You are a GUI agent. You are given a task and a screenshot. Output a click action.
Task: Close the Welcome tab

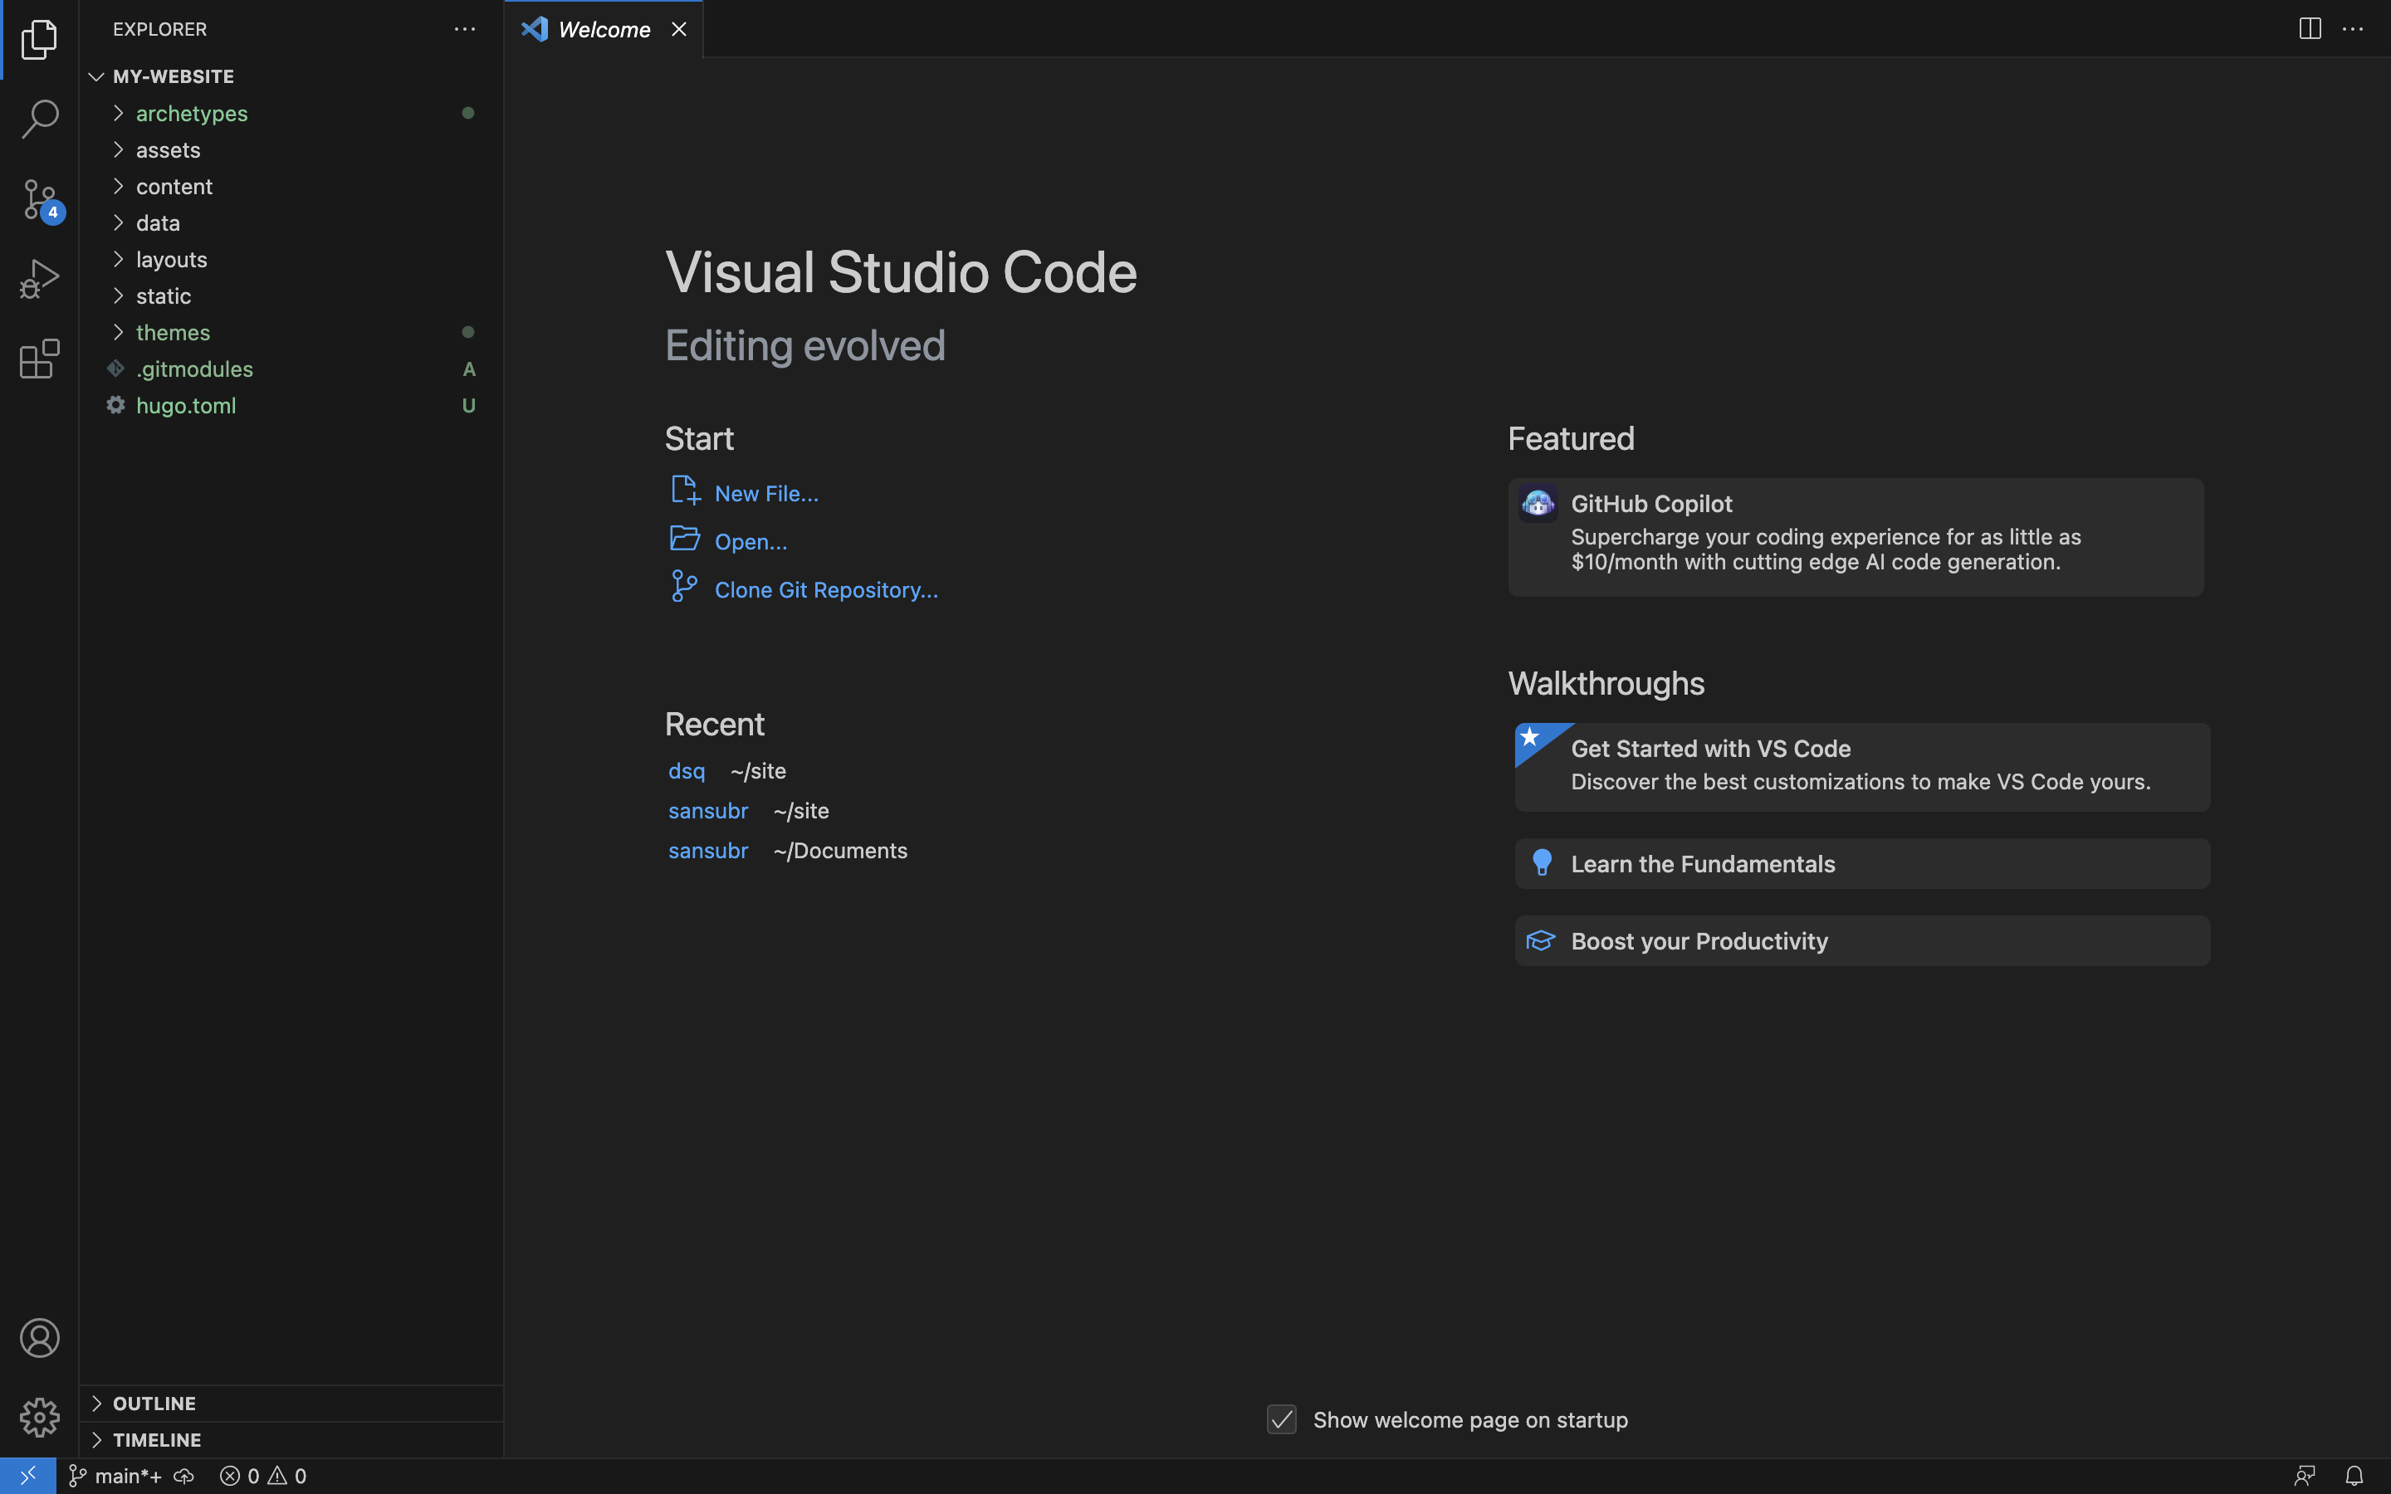pos(679,30)
